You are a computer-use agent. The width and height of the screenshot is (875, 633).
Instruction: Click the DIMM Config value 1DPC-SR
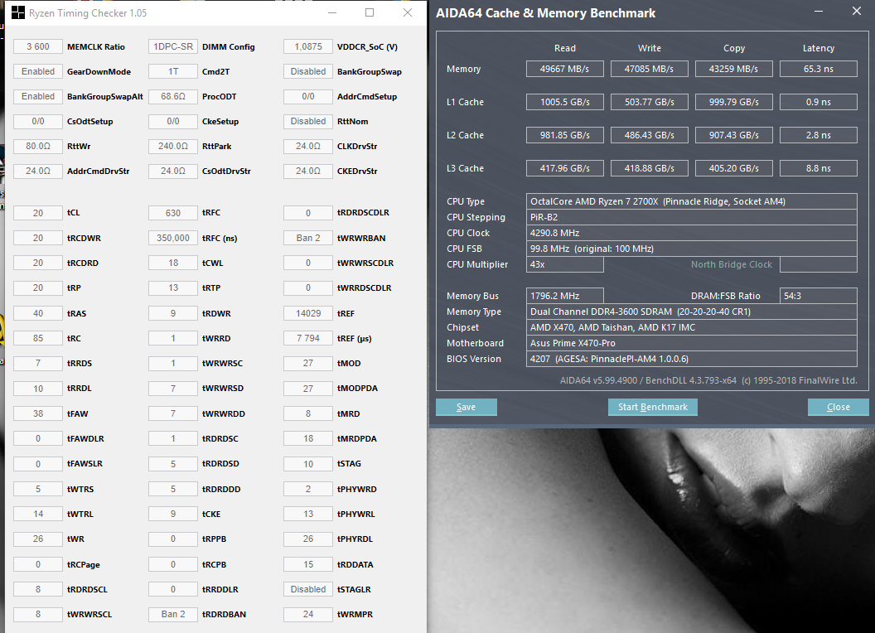173,46
